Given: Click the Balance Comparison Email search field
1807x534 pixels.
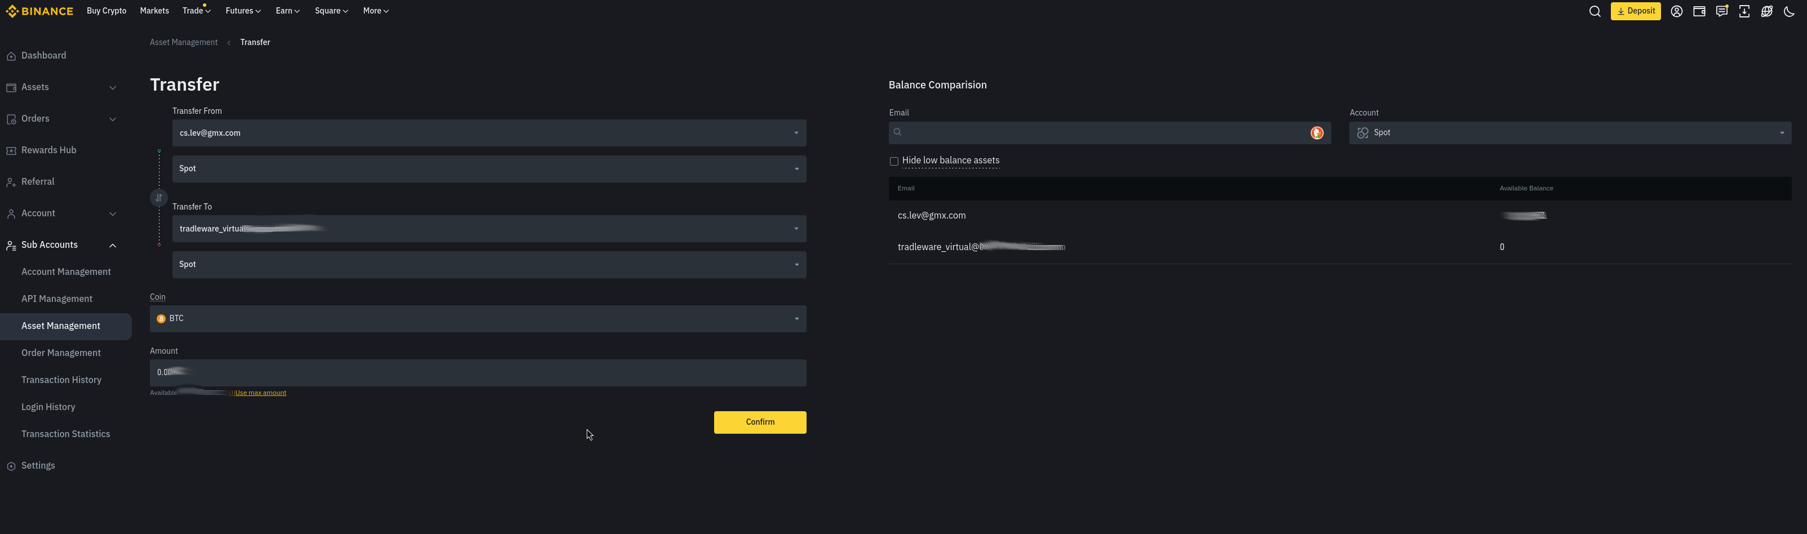Looking at the screenshot, I should 1110,133.
